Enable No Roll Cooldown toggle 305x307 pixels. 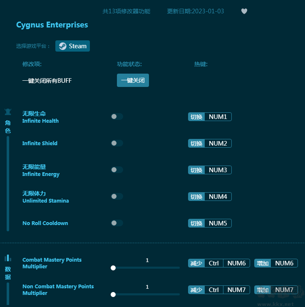[x=117, y=223]
